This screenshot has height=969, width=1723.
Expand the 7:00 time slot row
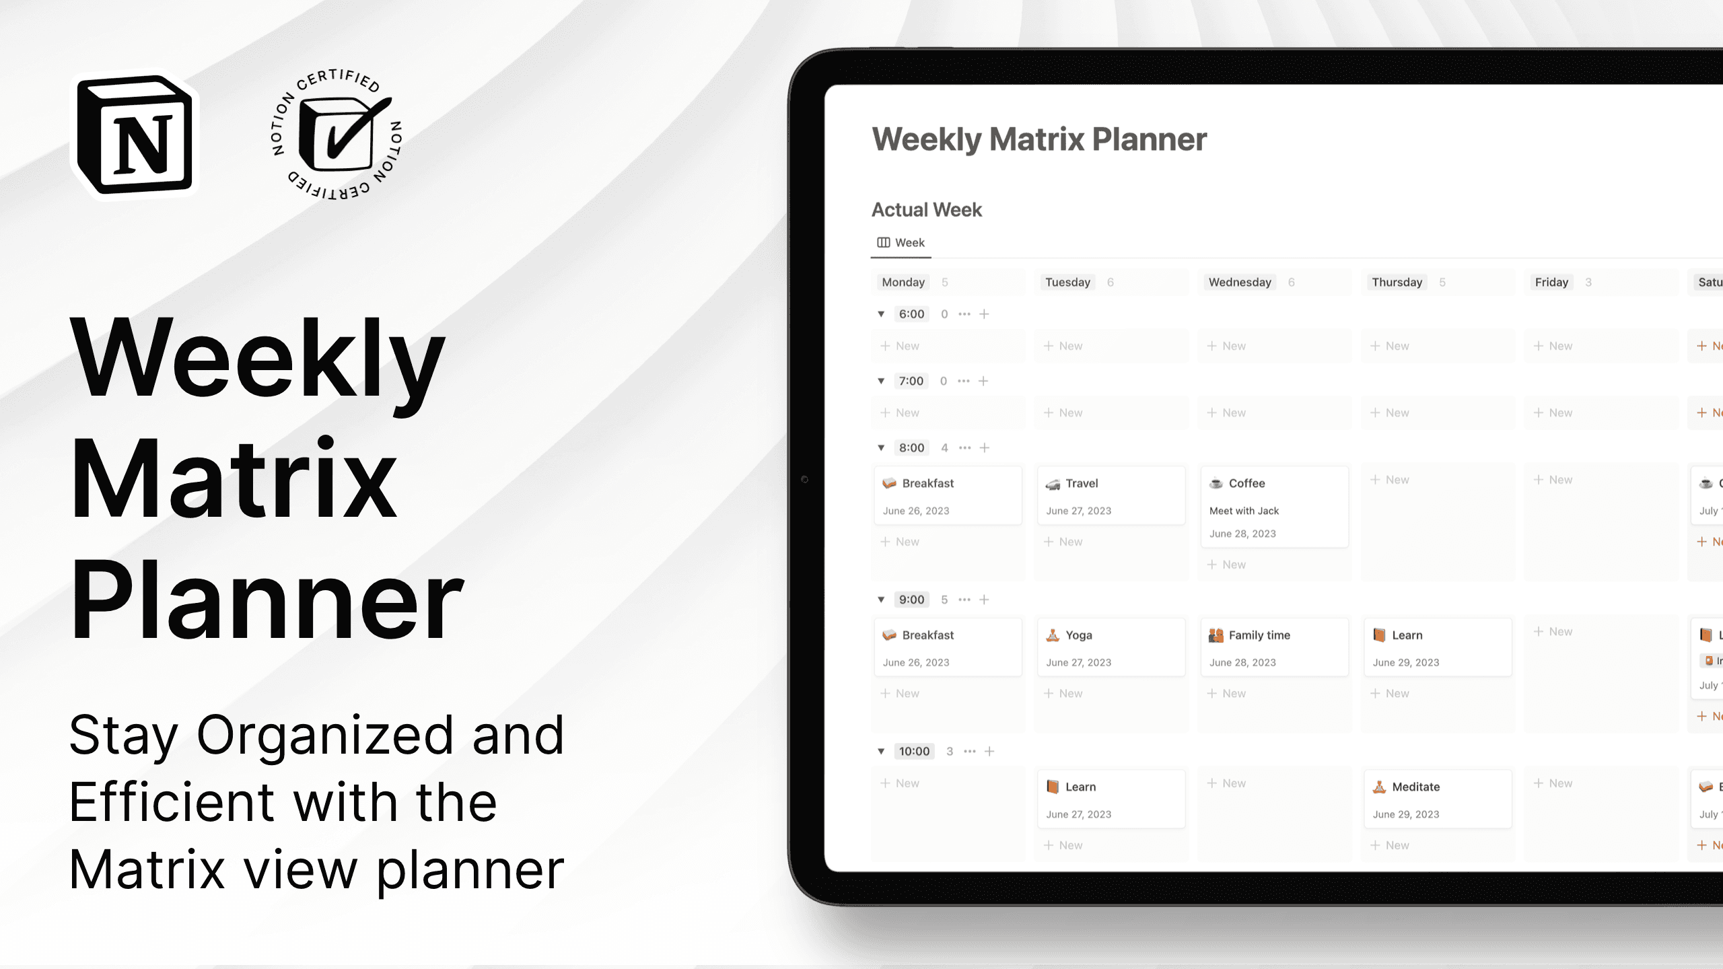click(x=880, y=381)
